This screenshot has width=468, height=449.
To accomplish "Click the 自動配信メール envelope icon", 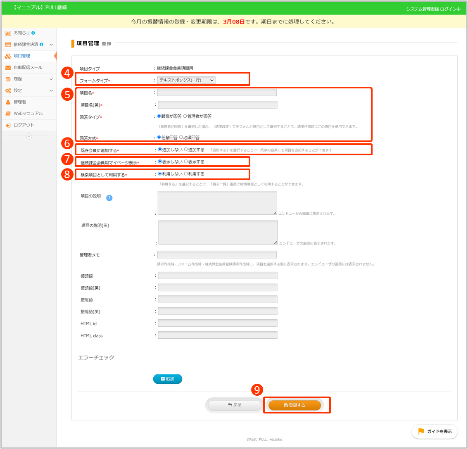I will (8, 67).
